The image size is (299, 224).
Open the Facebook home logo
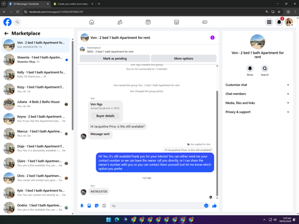(7, 22)
